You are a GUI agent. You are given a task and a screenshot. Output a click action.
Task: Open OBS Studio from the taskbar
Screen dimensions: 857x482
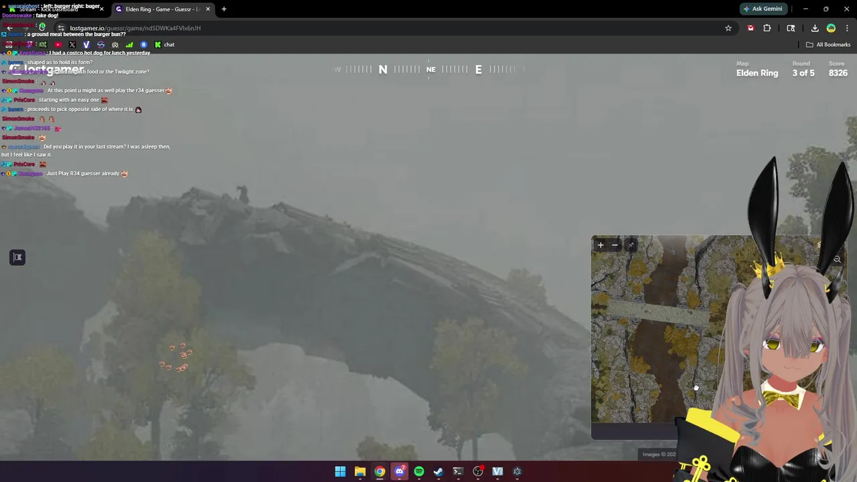478,471
